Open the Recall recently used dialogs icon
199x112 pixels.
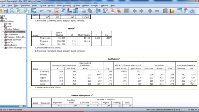[x=34, y=11]
